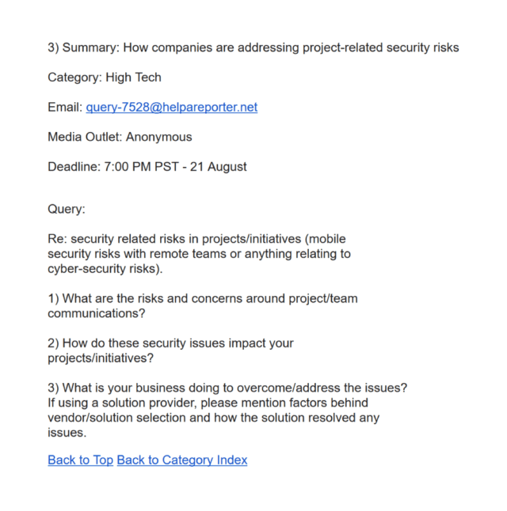Click question 3 about overcoming the issues
The width and height of the screenshot is (507, 511).
(x=227, y=388)
